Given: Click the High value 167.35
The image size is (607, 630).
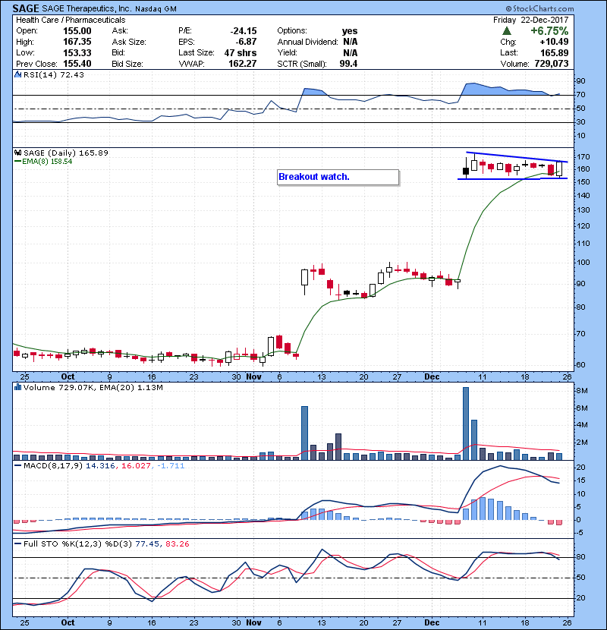Looking at the screenshot, I should (77, 42).
